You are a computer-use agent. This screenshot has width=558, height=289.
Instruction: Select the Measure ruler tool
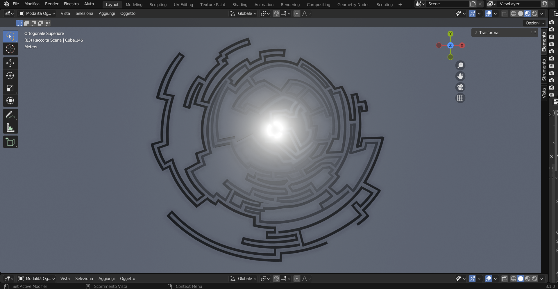coord(10,128)
